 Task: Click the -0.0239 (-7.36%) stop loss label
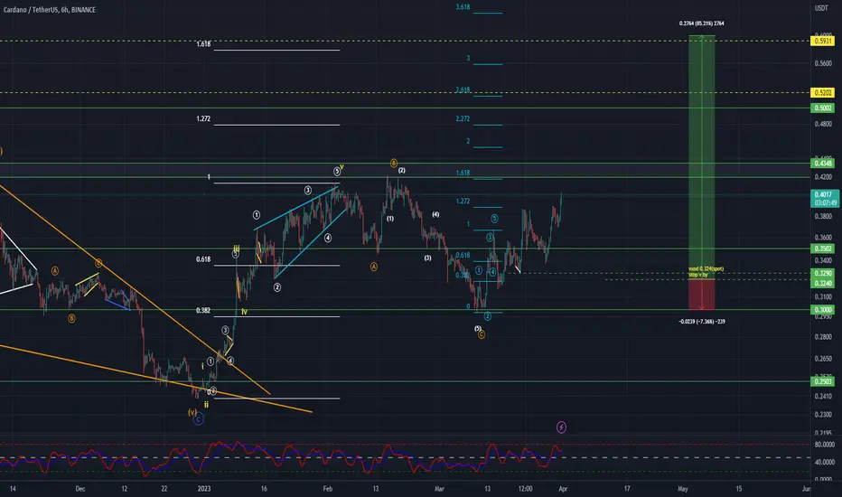[x=702, y=322]
